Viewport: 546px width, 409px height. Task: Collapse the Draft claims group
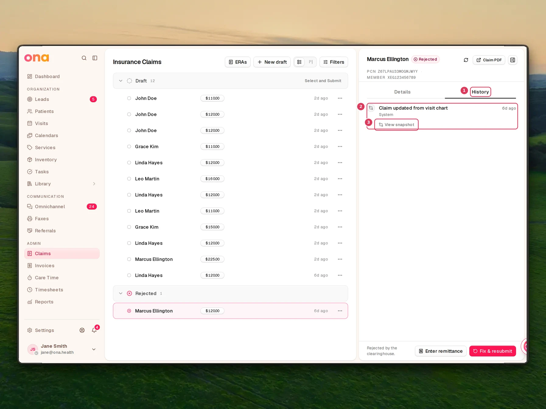click(121, 81)
